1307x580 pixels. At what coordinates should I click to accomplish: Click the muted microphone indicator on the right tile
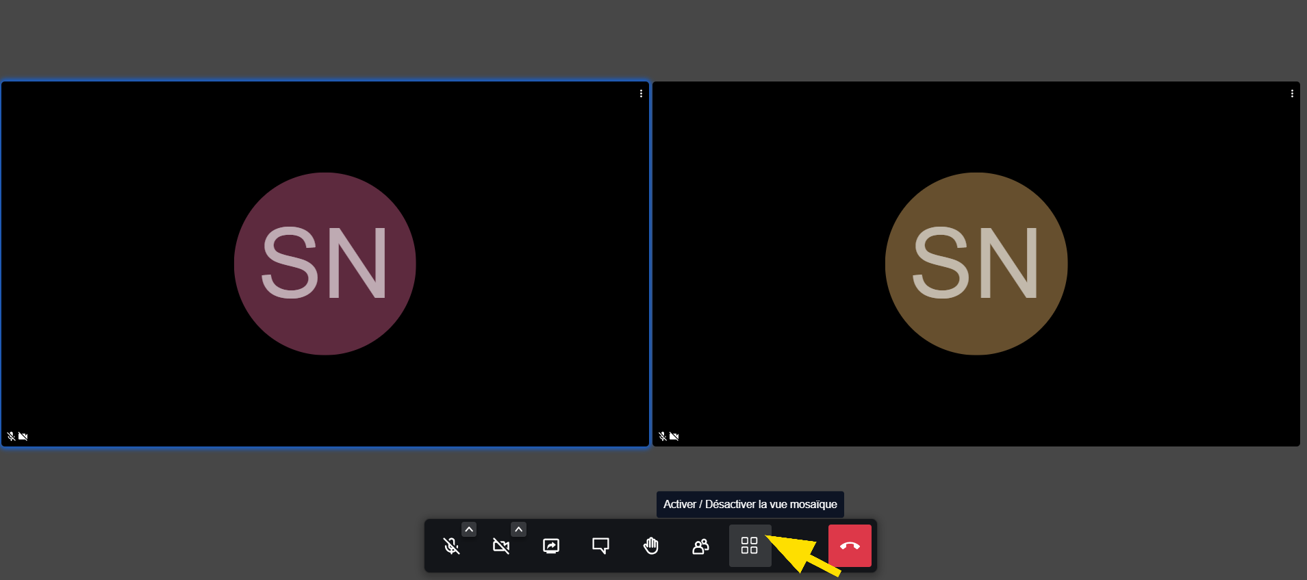tap(663, 436)
